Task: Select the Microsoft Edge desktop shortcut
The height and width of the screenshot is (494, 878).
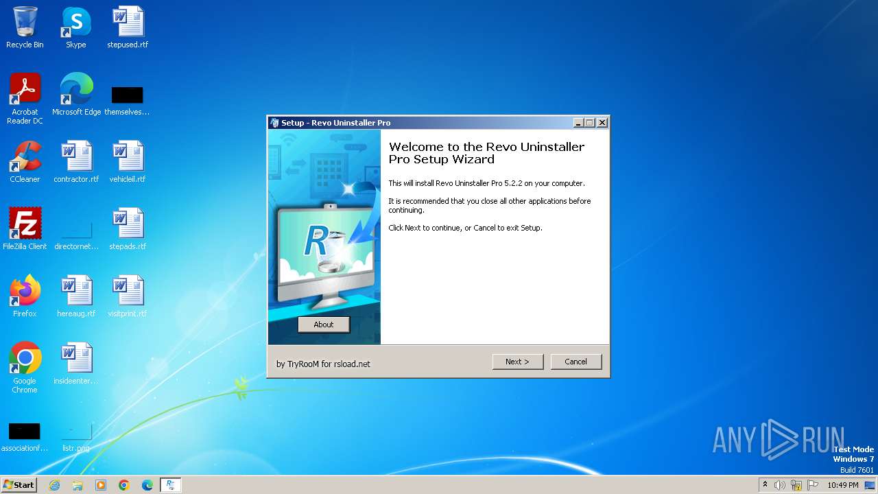Action: (76, 95)
